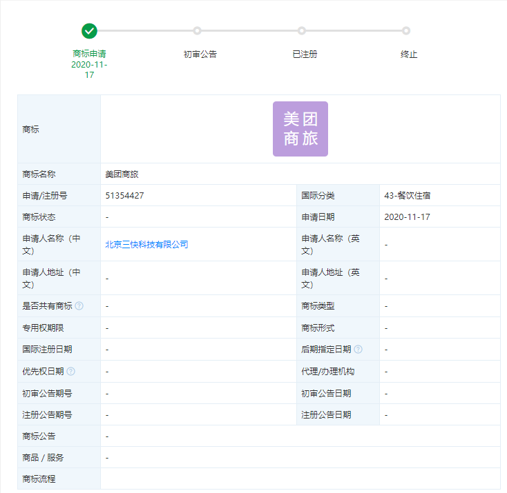This screenshot has height=493, width=507.
Task: Click the 2020-11-17 value in the 申请日期 row
Action: tap(407, 217)
